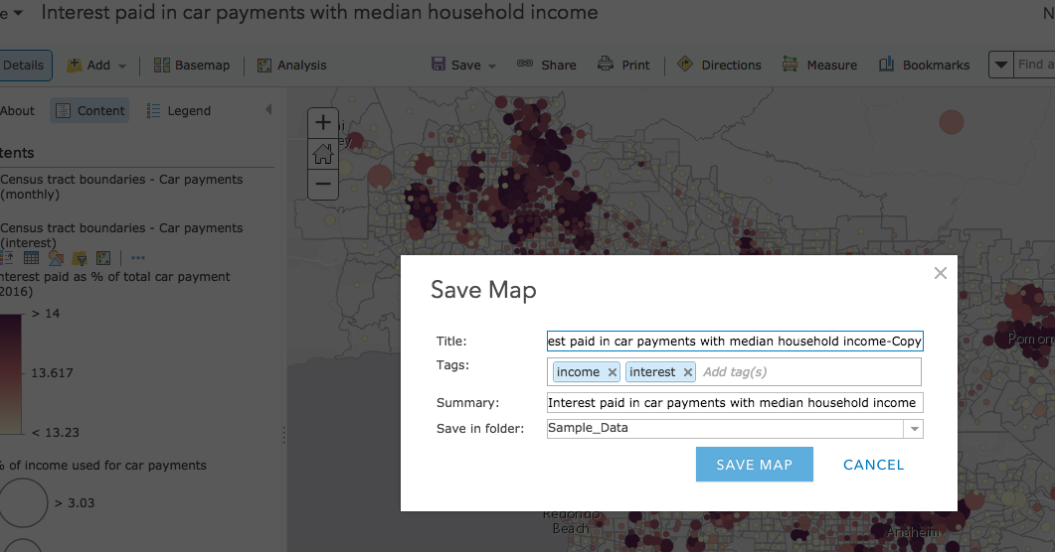Viewport: 1055px width, 552px height.
Task: Open the layer attribute table icon
Action: (31, 258)
